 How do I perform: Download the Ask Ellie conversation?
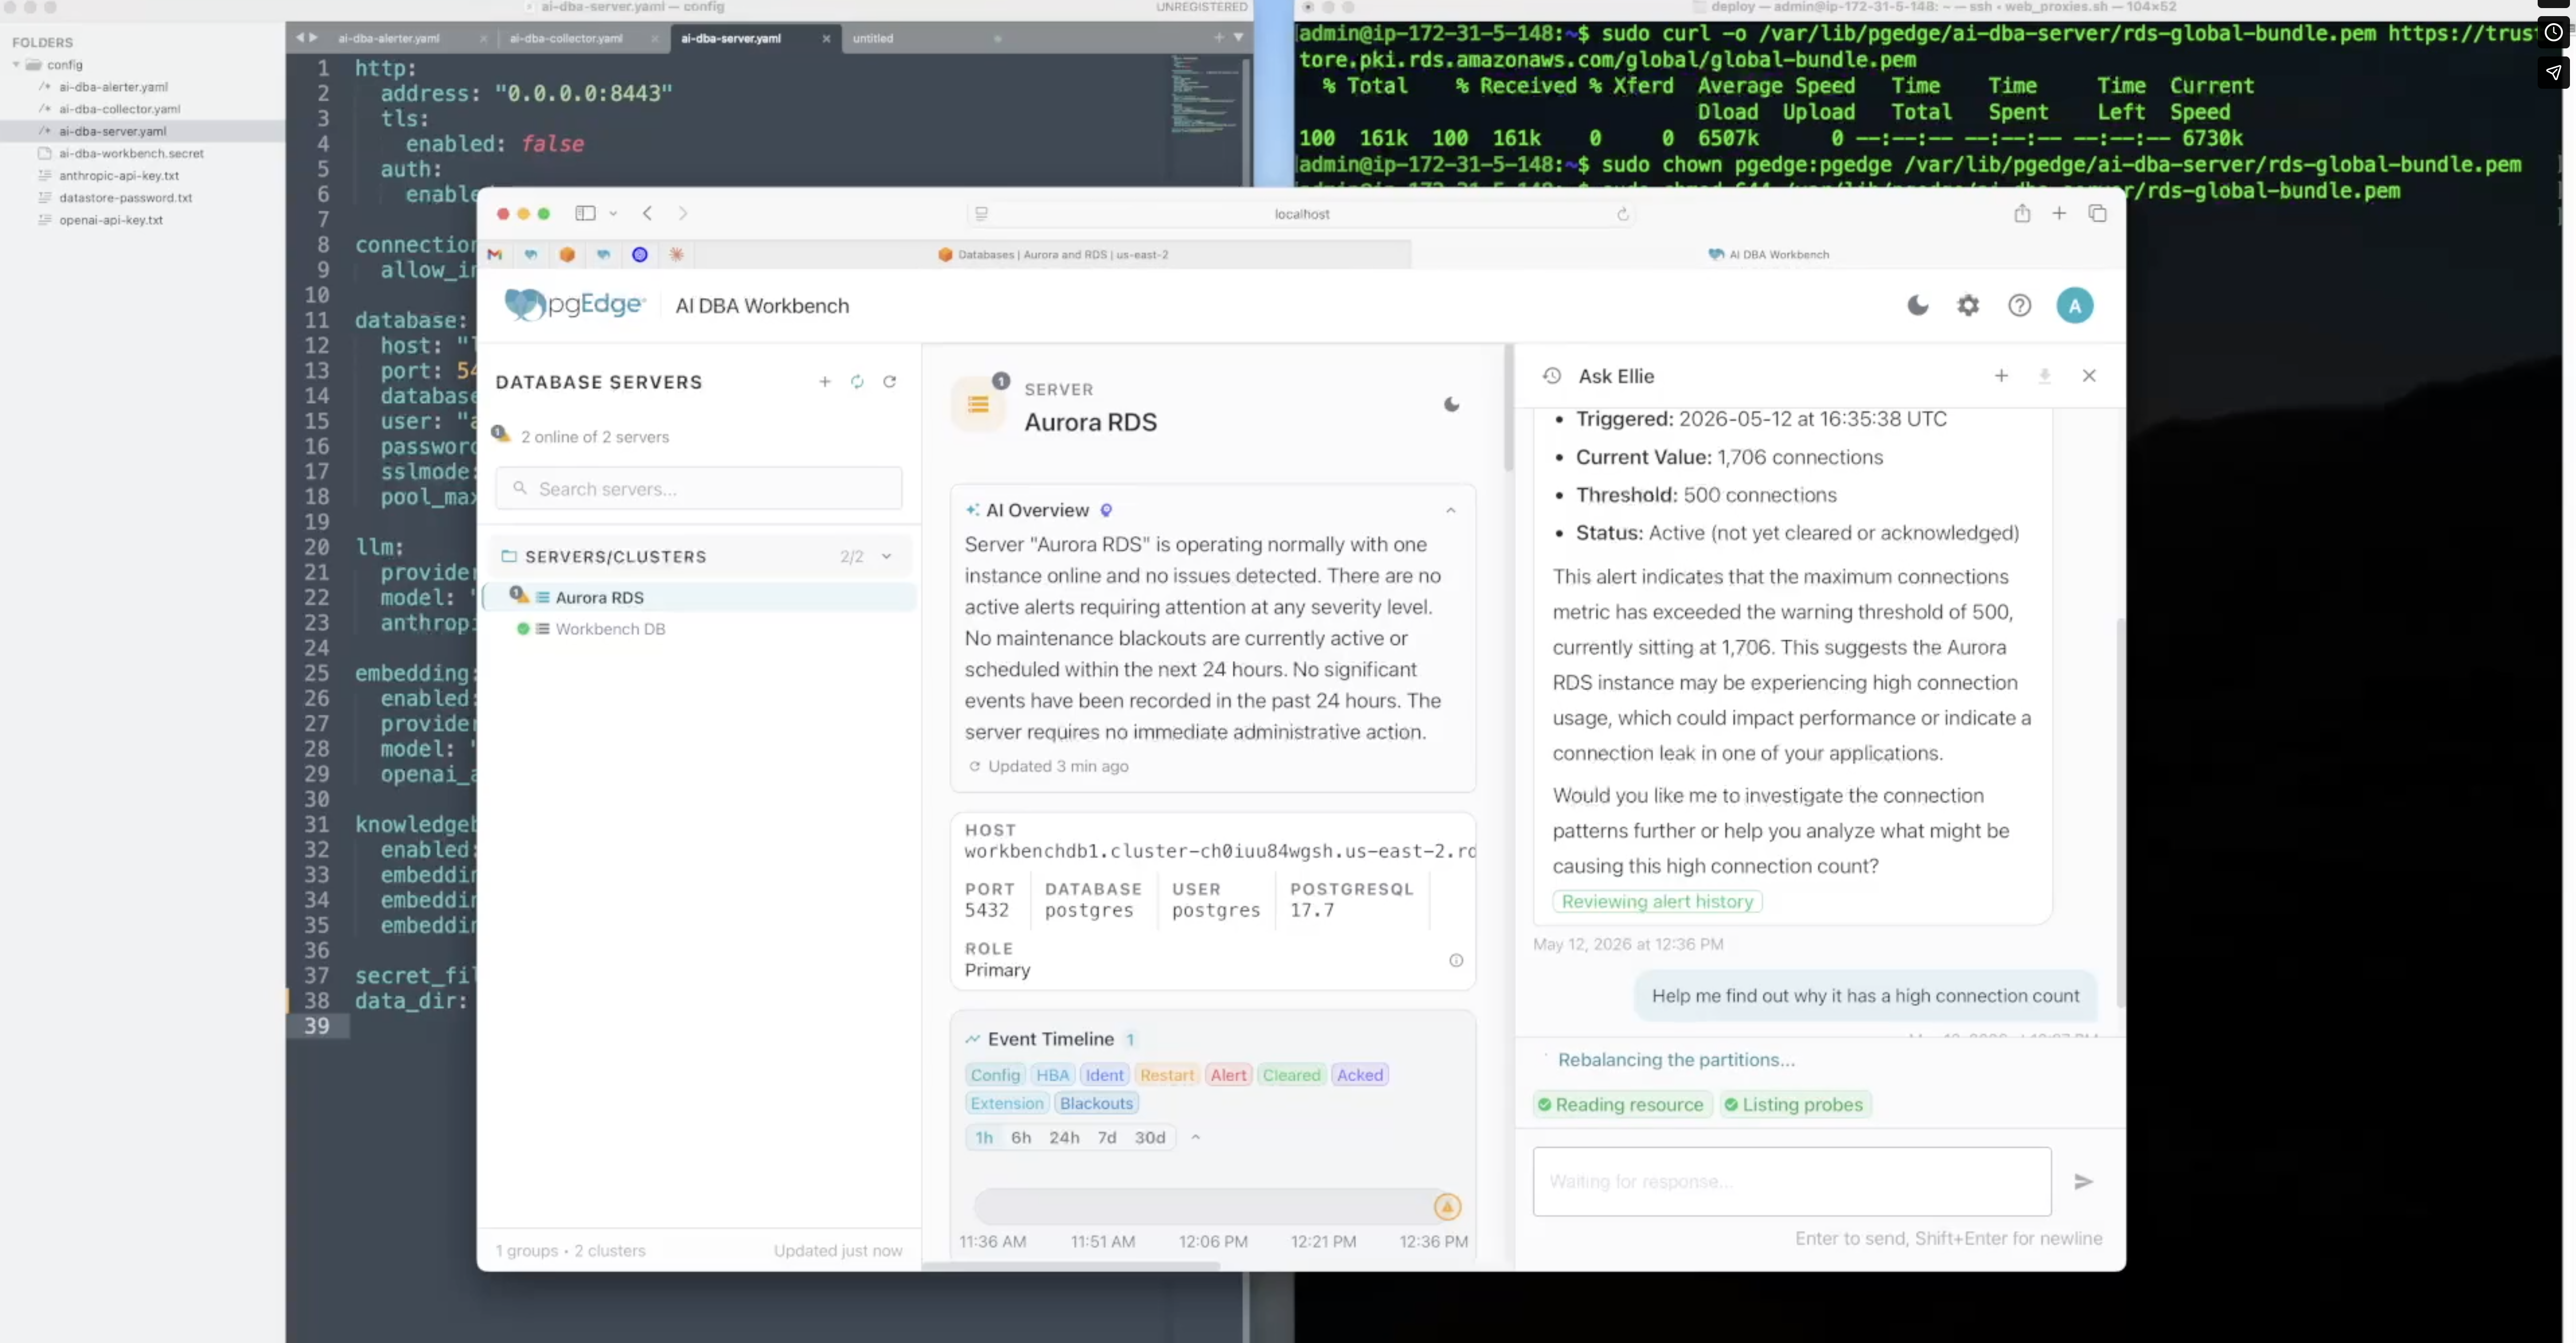[2045, 376]
